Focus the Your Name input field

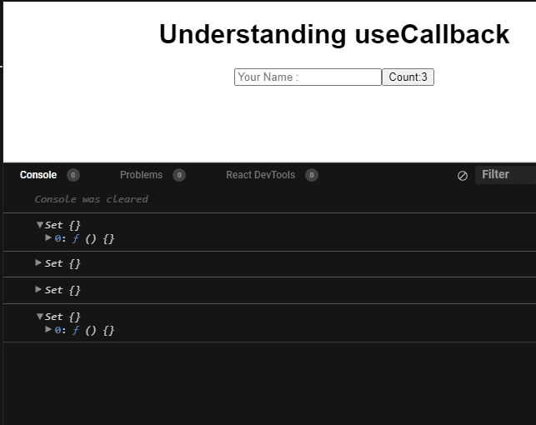pyautogui.click(x=308, y=77)
